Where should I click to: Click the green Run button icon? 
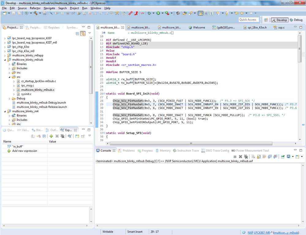158,13
